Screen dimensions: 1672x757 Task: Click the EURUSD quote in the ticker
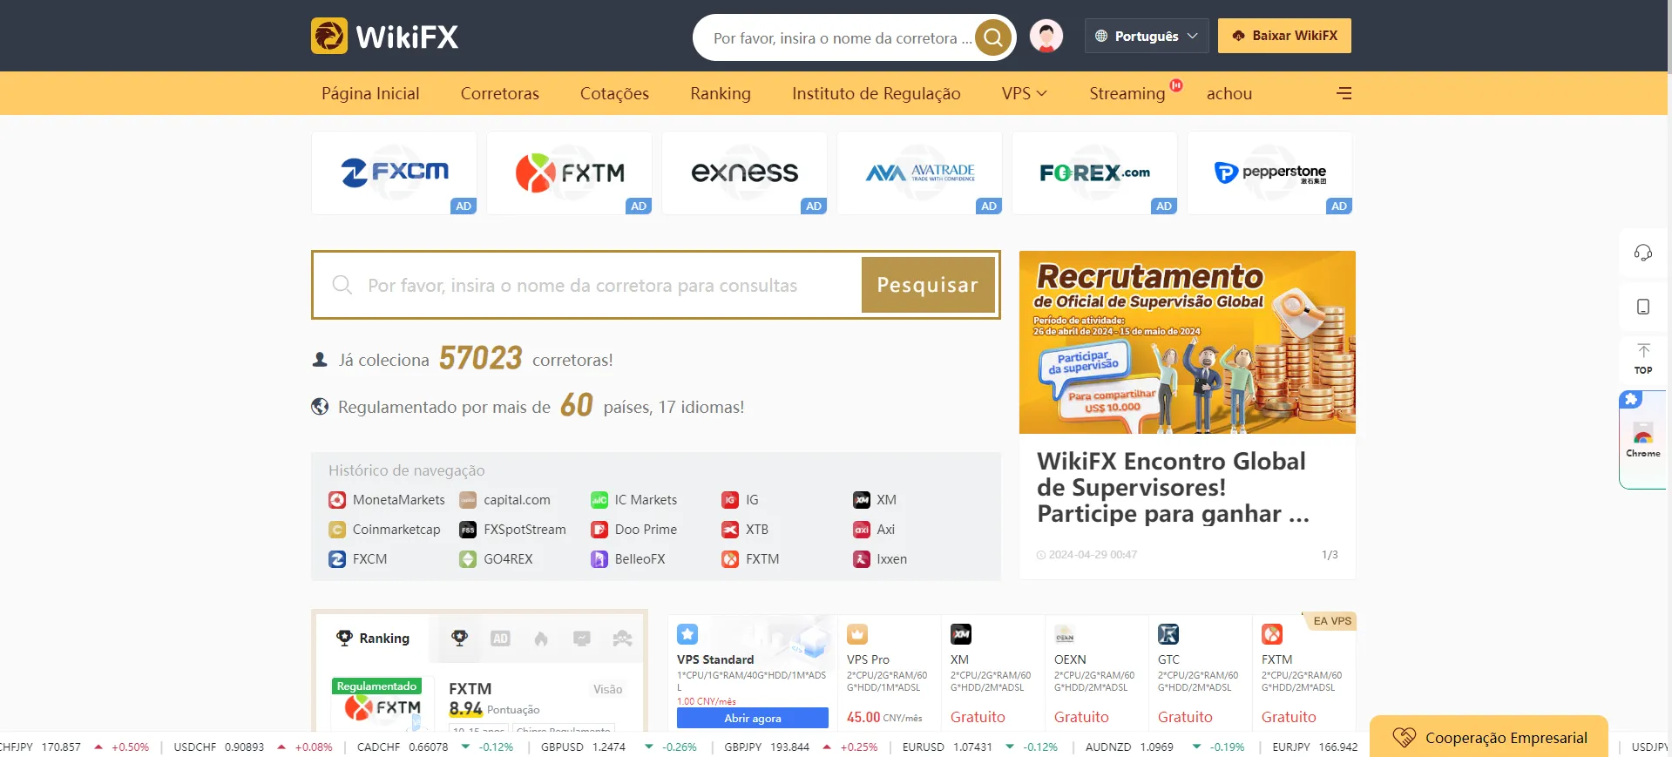(980, 747)
